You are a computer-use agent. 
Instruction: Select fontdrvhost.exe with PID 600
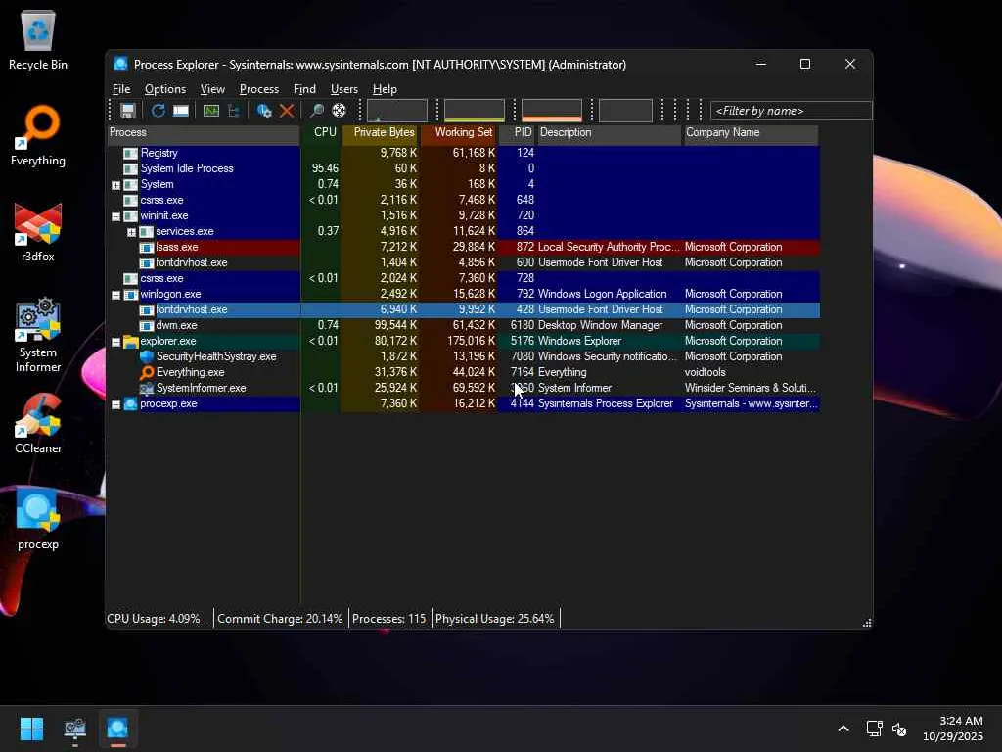[463, 262]
